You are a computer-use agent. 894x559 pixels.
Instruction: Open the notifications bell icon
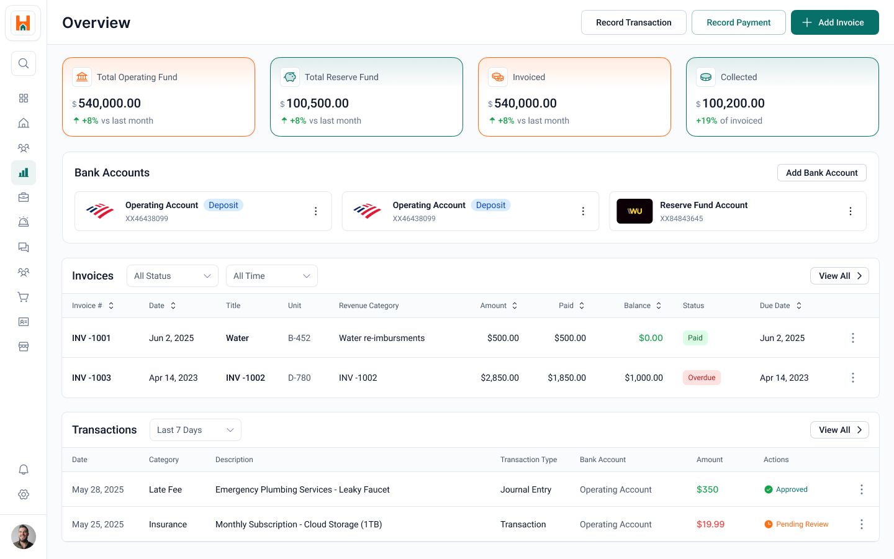pos(24,470)
